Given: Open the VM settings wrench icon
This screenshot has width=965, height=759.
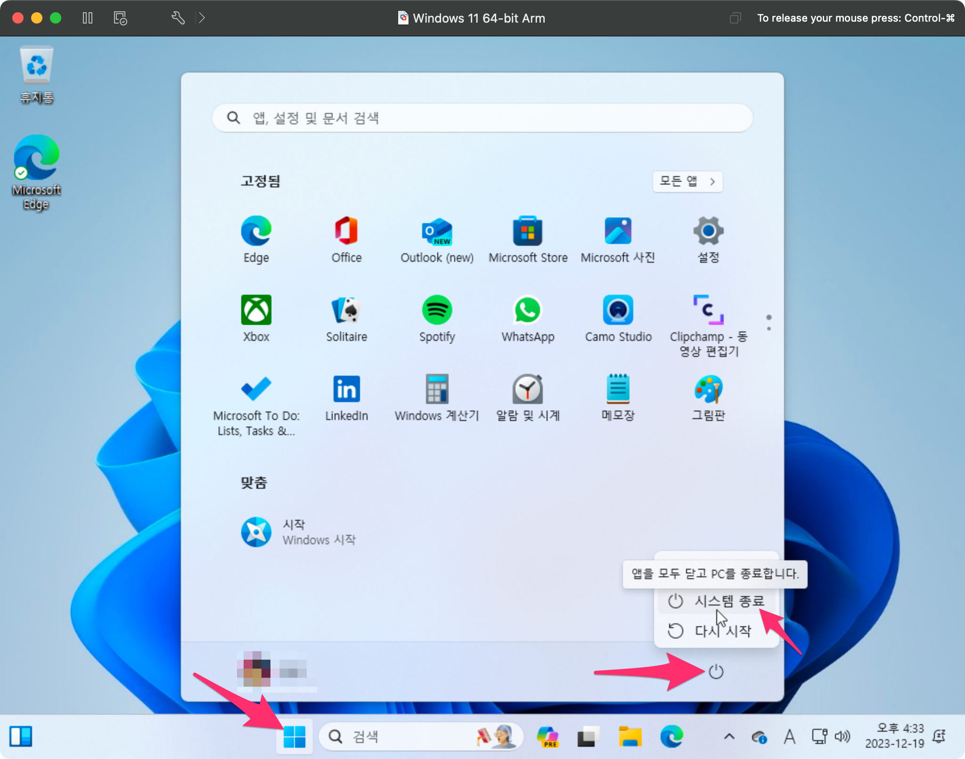Looking at the screenshot, I should point(178,18).
